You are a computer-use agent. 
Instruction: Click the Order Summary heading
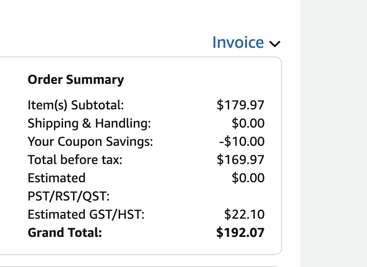[x=76, y=80]
